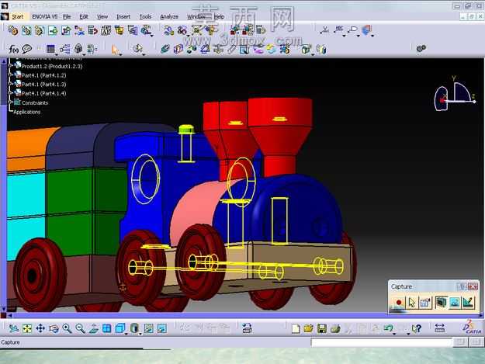Screen dimensions: 485x364
Task: Open the view mode dropdown arrow
Action: click(140, 334)
